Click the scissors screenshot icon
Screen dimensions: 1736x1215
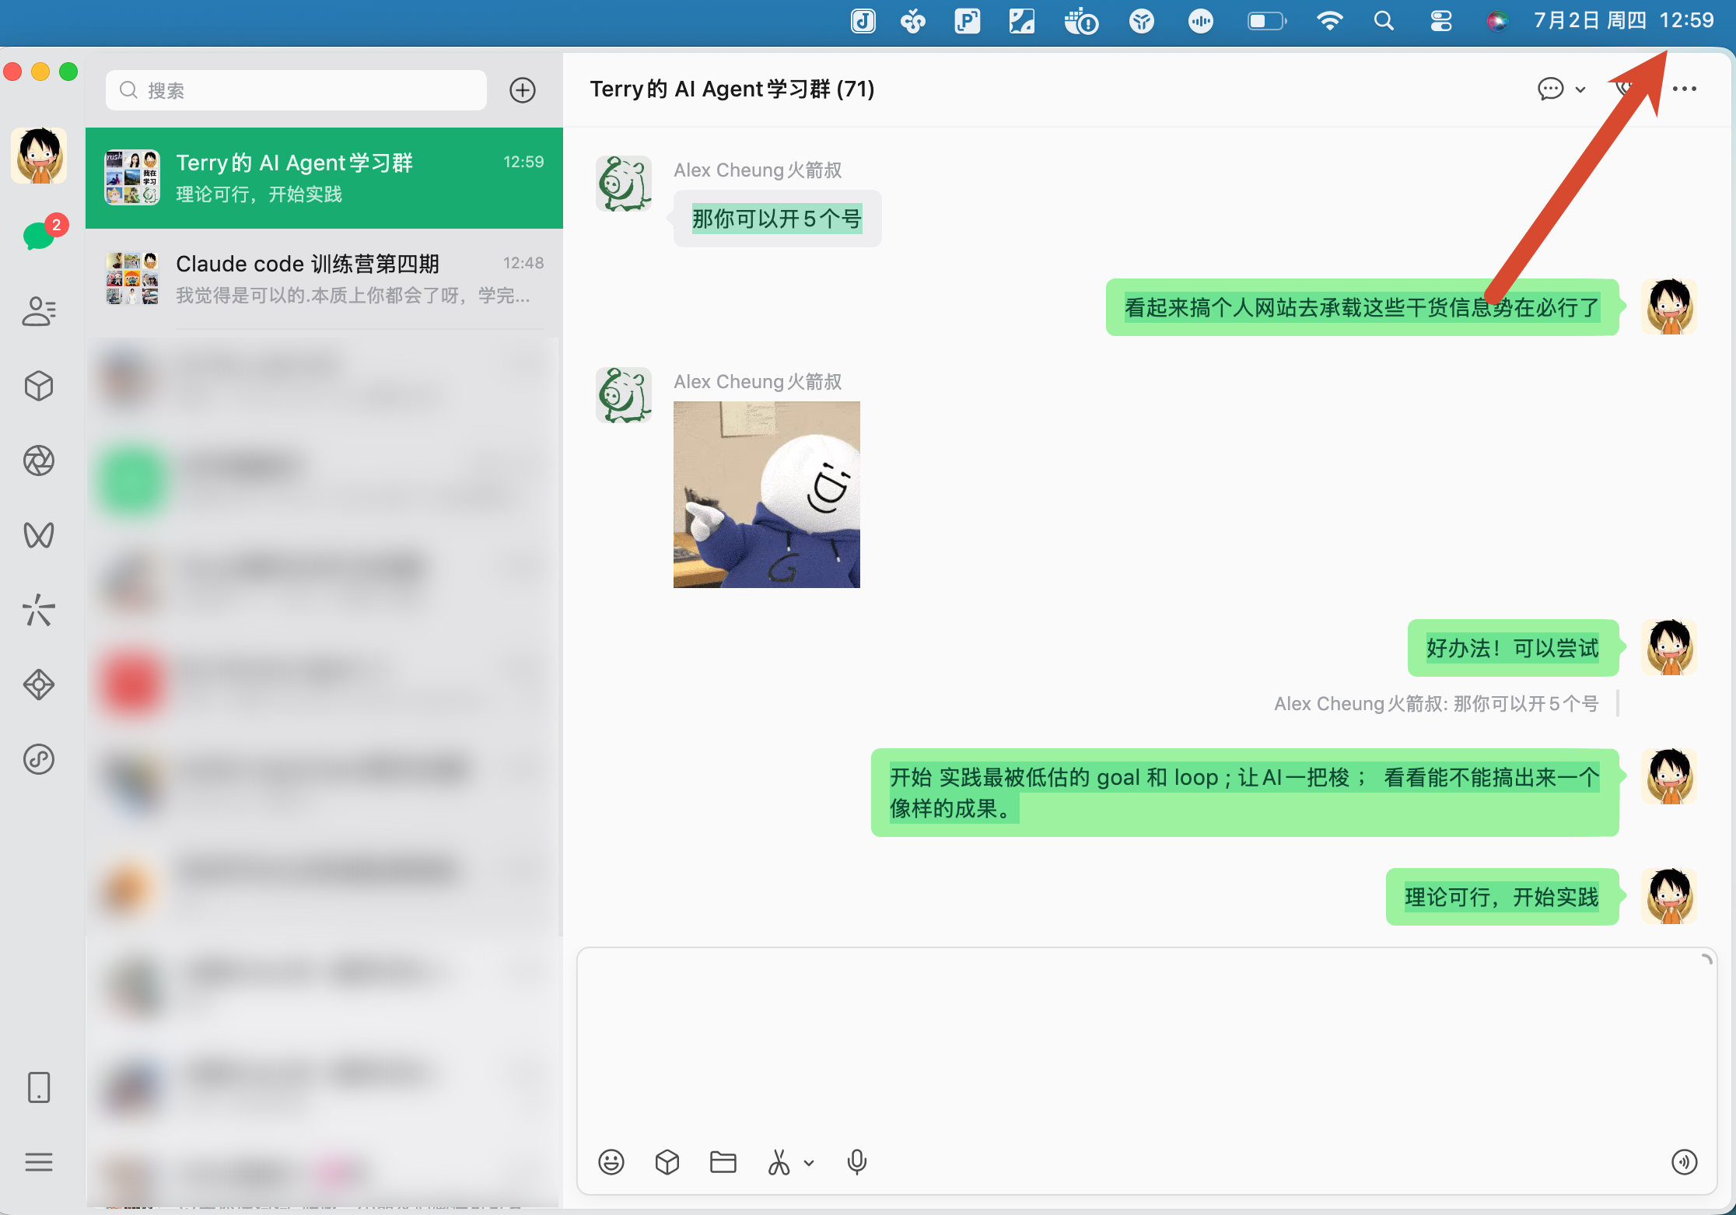779,1162
